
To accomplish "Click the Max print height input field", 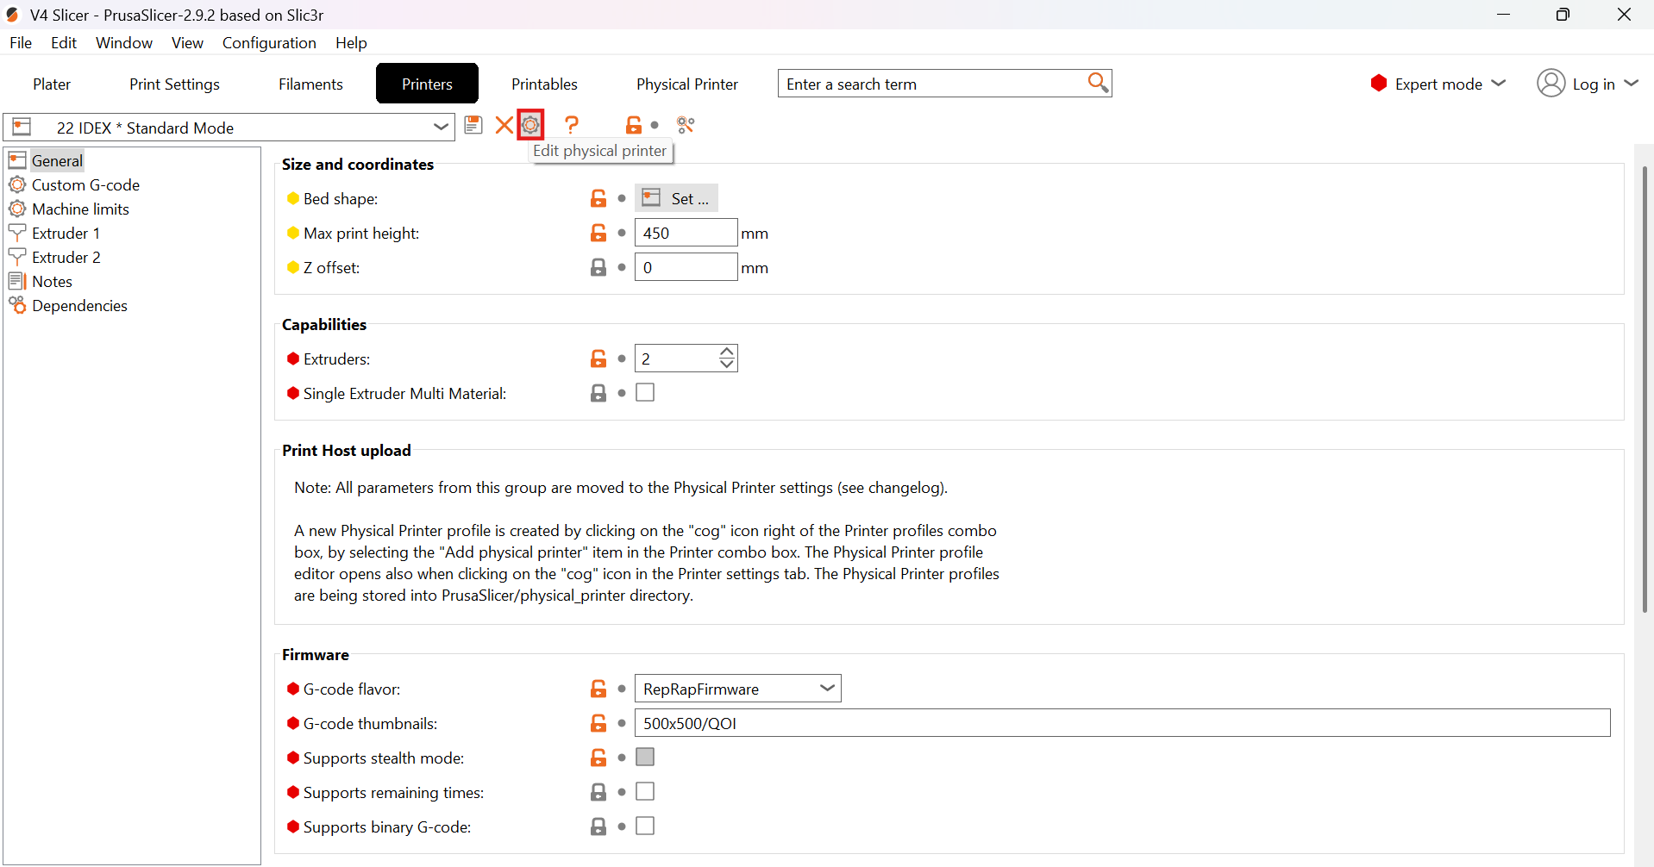I will 686,233.
